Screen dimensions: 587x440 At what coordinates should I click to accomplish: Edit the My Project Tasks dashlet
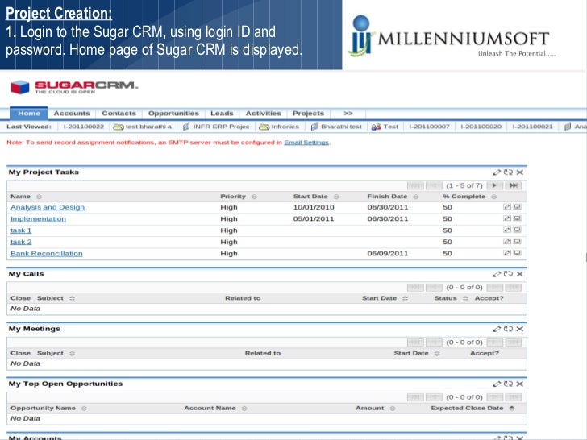click(497, 172)
